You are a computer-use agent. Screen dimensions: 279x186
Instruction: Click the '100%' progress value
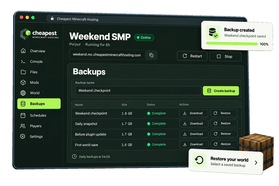(264, 44)
